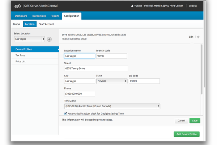This screenshot has width=217, height=145.
Task: Click the Cancel button
Action: tap(181, 121)
